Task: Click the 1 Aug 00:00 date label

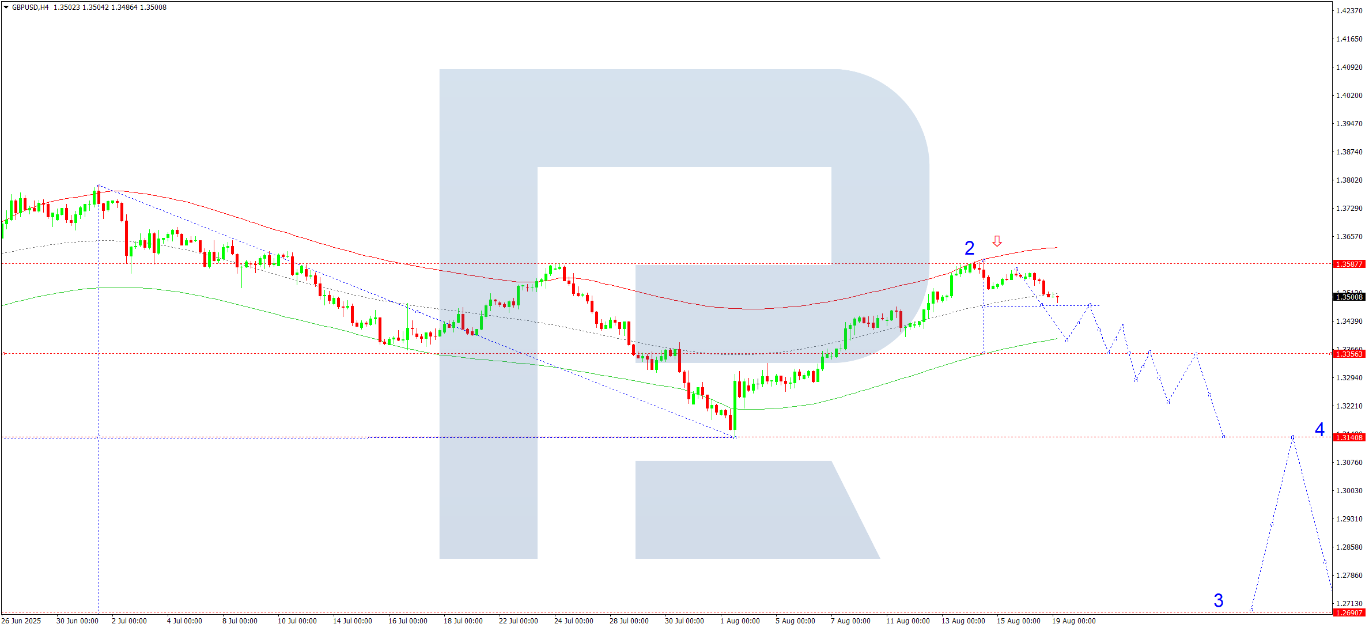Action: (x=740, y=621)
